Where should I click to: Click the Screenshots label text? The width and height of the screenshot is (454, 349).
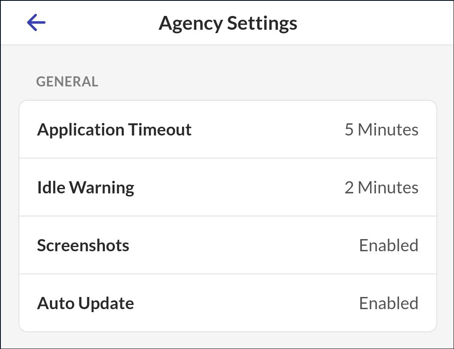[83, 245]
